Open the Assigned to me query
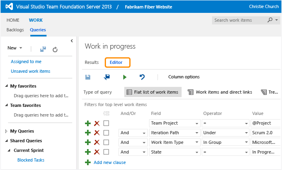Viewport: 282px width, 170px height. (x=26, y=61)
